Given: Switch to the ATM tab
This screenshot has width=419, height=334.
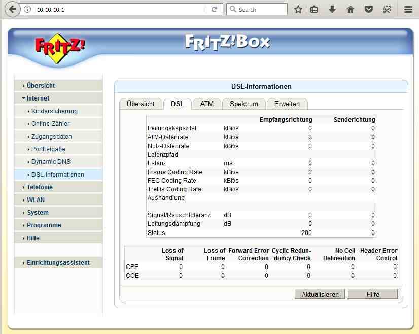Looking at the screenshot, I should [x=207, y=104].
